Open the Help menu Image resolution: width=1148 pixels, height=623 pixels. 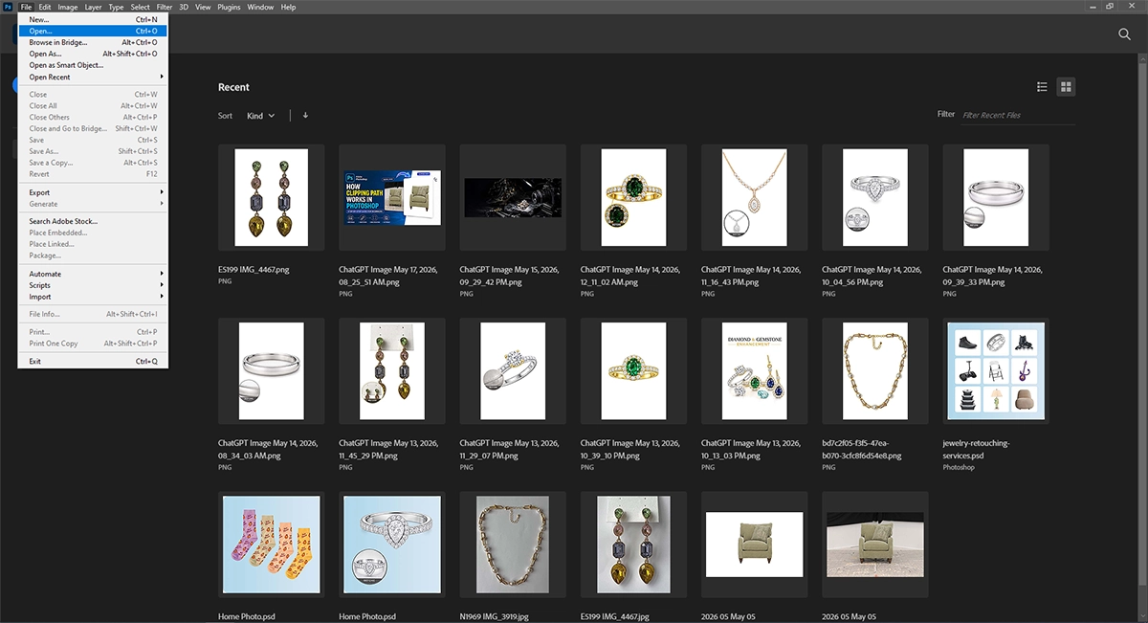click(288, 7)
